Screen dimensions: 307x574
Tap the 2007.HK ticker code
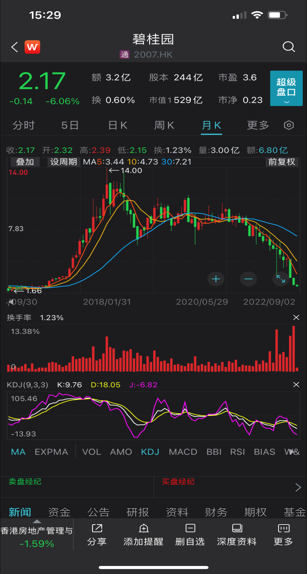pos(153,54)
